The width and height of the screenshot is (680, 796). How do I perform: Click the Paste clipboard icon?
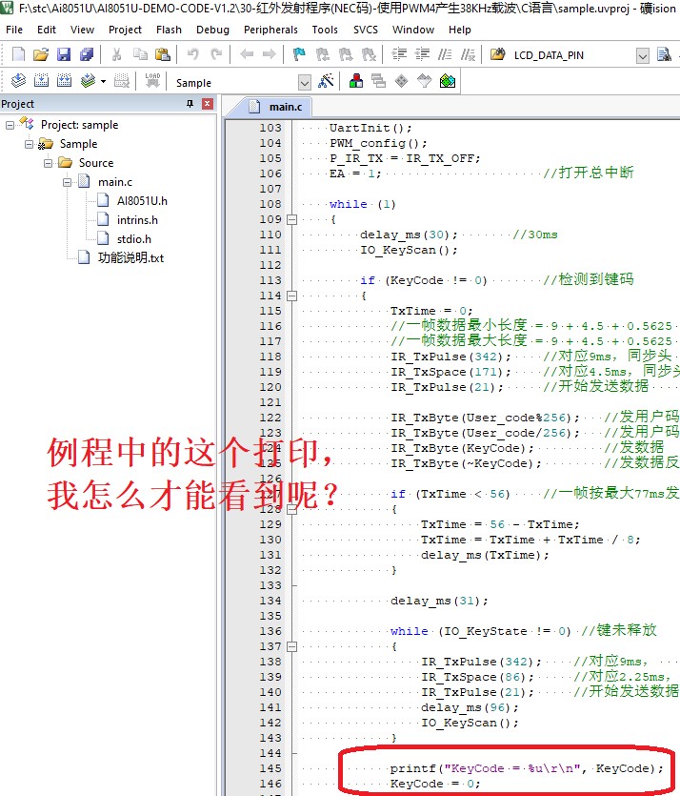[163, 55]
